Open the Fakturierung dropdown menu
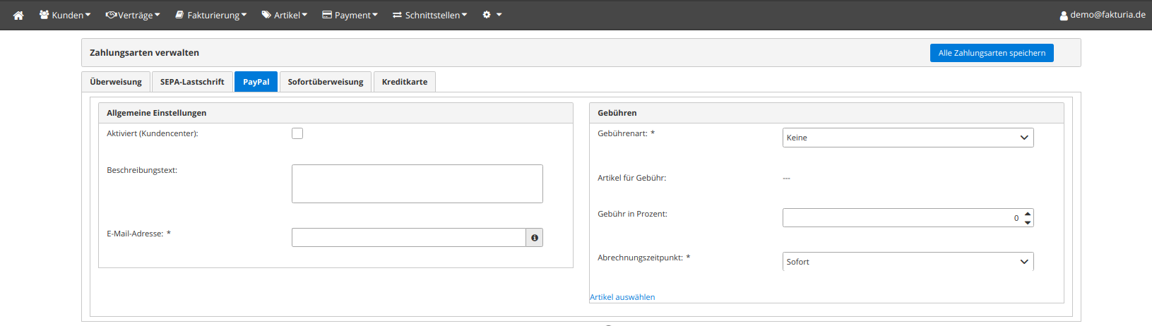The width and height of the screenshot is (1152, 326). point(211,15)
